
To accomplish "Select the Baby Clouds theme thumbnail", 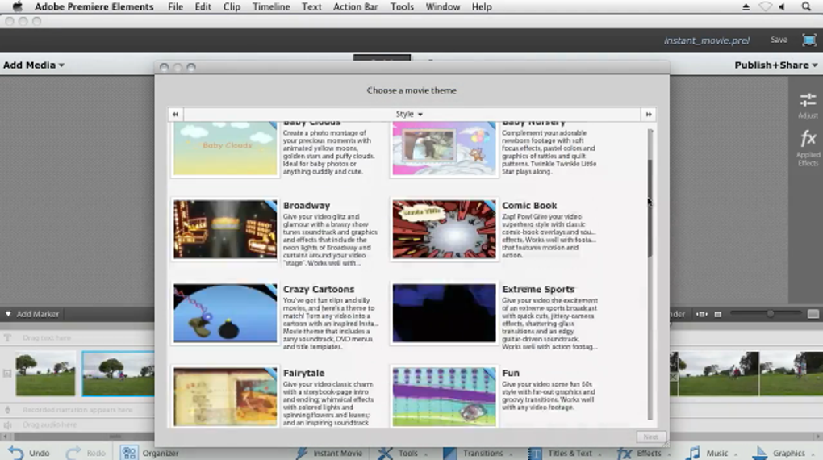I will click(225, 148).
